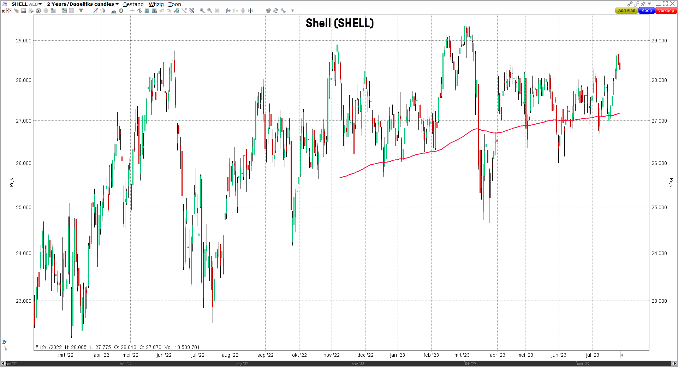Click the shift bars left arrow icon
This screenshot has width=678, height=367.
[236, 11]
